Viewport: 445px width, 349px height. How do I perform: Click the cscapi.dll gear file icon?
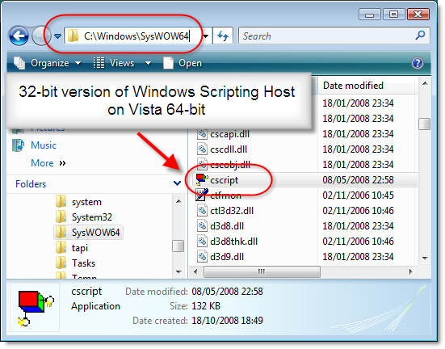pyautogui.click(x=202, y=133)
